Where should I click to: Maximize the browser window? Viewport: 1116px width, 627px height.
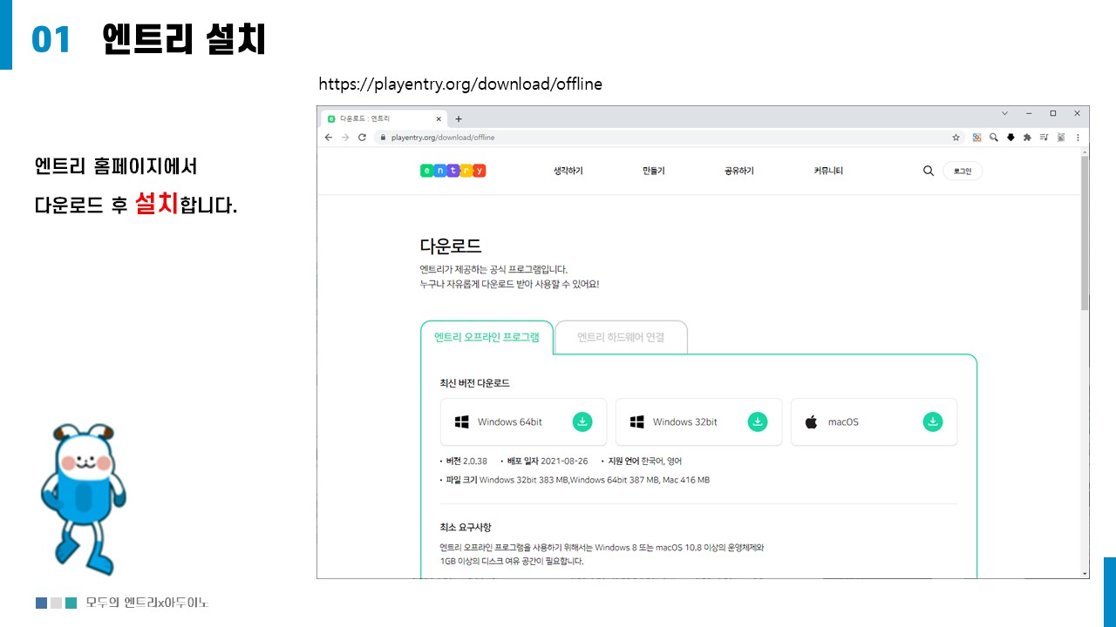click(x=1052, y=113)
